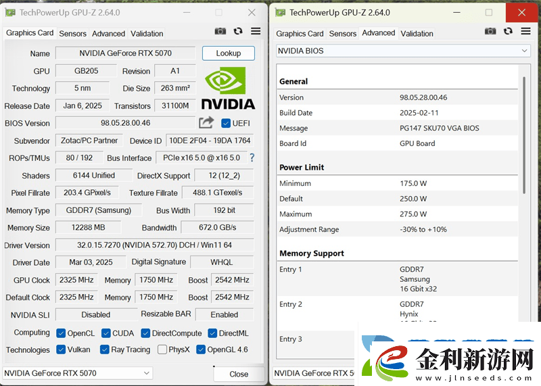Image resolution: width=541 pixels, height=386 pixels.
Task: Click the Message row PG147 SKU70 VGA BIOS
Action: coord(397,128)
